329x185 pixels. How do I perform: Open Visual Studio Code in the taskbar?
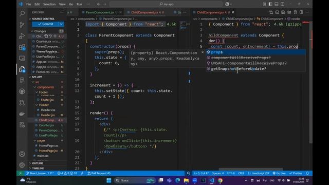[x=211, y=180]
